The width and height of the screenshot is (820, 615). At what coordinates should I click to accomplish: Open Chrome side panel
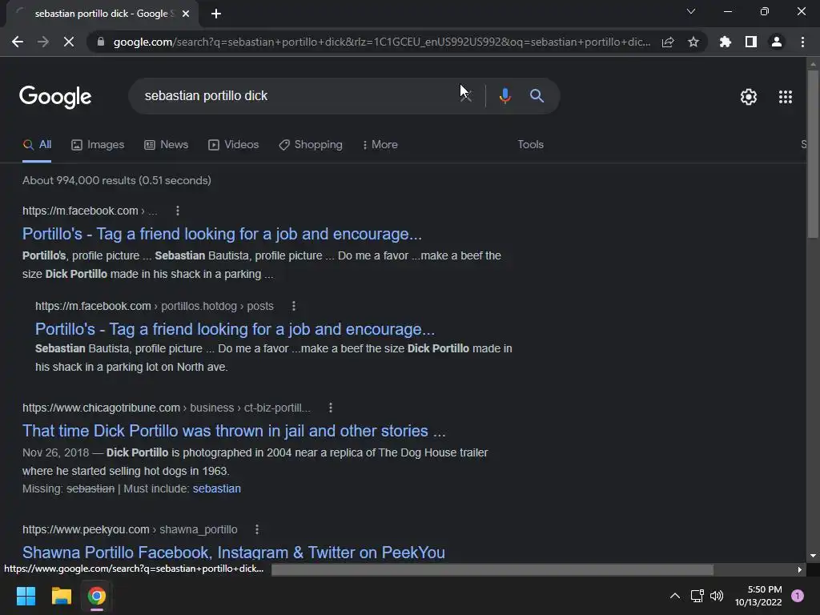[x=751, y=42]
